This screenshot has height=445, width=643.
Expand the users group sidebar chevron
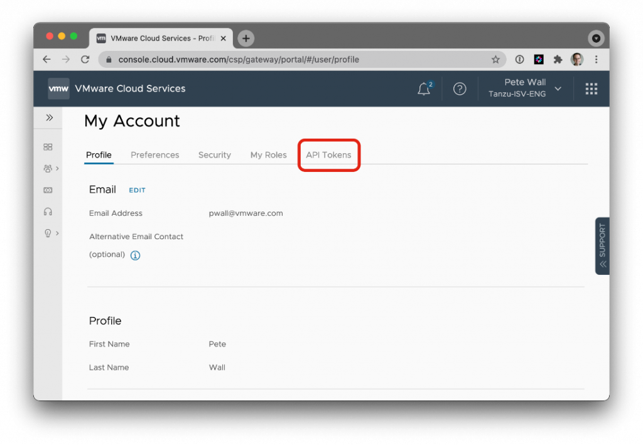(57, 168)
